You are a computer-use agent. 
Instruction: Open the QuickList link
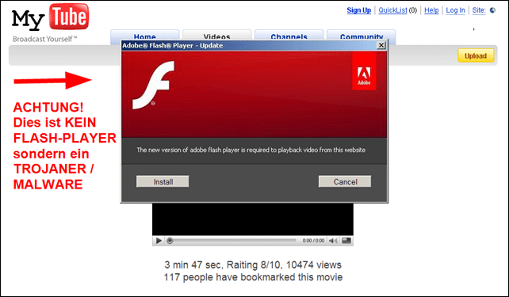[x=392, y=10]
